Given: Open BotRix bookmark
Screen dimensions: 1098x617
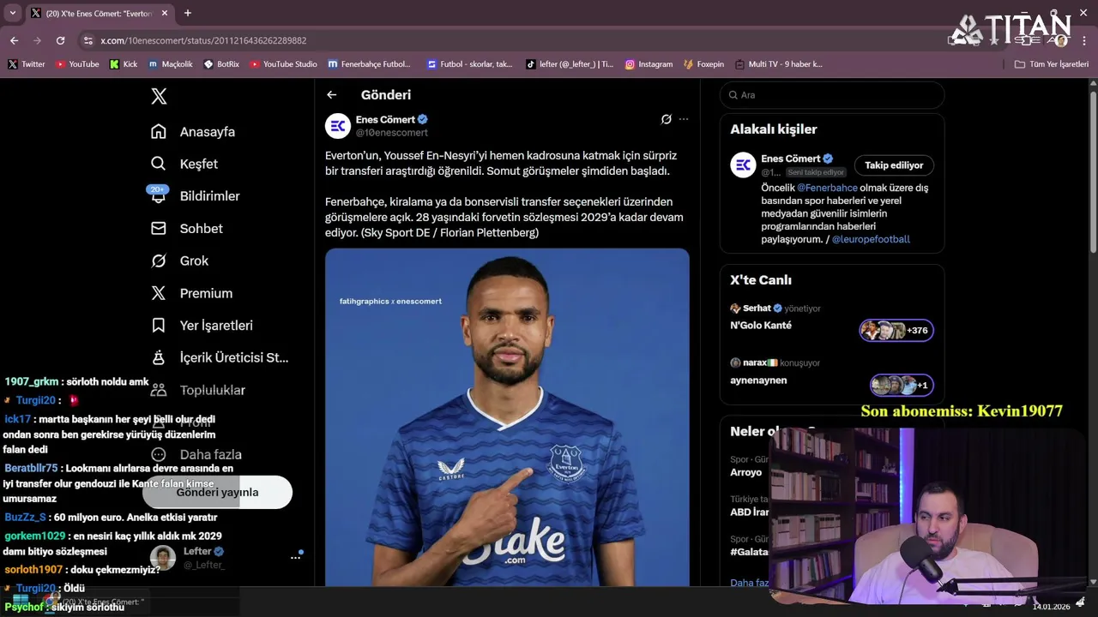Looking at the screenshot, I should click(x=221, y=64).
